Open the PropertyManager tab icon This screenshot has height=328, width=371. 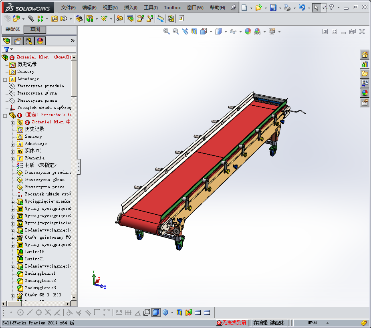[x=18, y=41]
